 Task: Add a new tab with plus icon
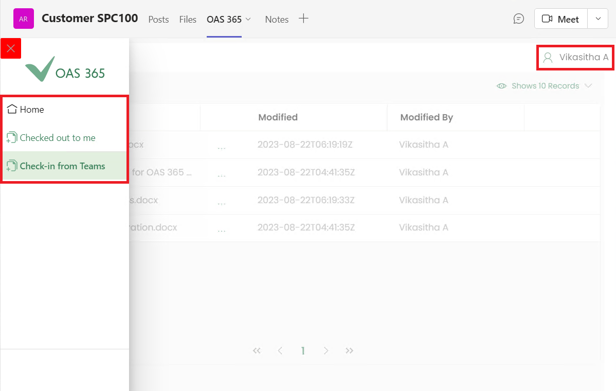[304, 19]
